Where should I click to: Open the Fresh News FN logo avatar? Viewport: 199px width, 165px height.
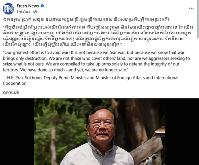(8, 9)
